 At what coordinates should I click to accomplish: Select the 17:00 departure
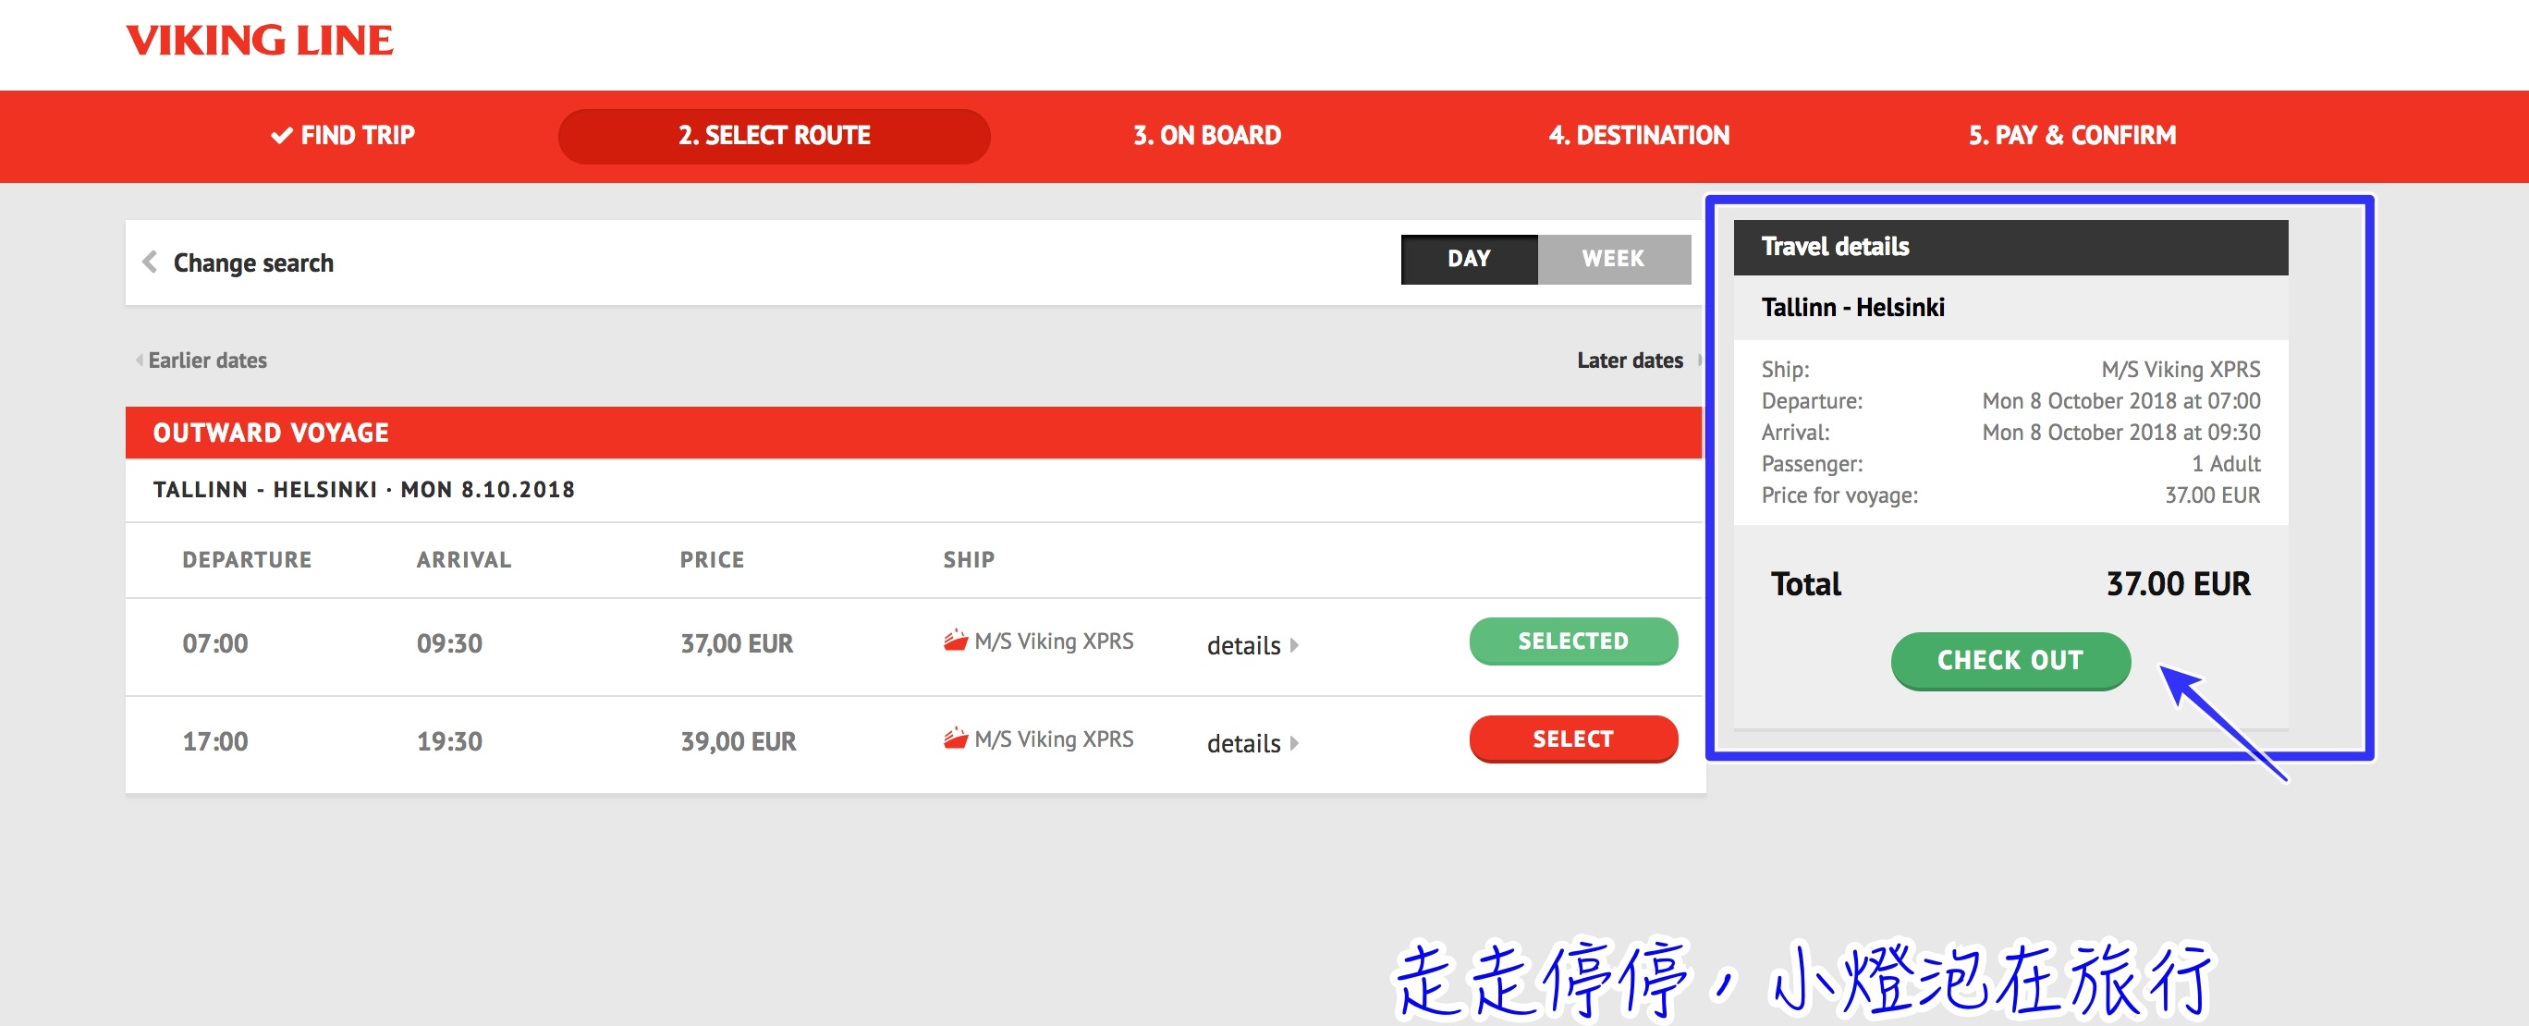[1573, 739]
